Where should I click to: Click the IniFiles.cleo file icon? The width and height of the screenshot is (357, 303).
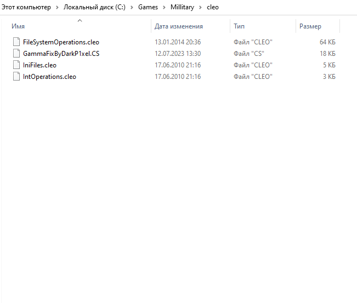click(16, 65)
